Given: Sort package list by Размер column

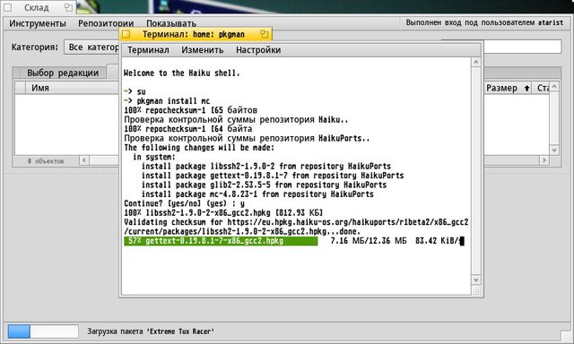Looking at the screenshot, I should [x=507, y=88].
